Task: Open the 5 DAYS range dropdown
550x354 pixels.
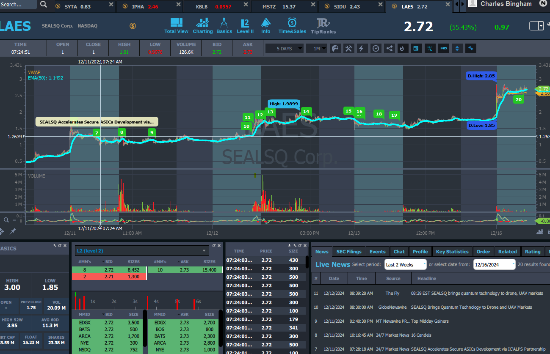Action: (285, 49)
